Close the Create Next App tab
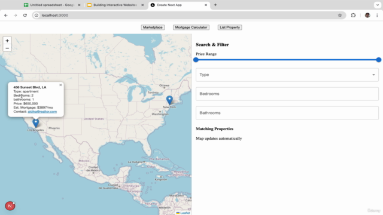The image size is (383, 215). [x=206, y=5]
